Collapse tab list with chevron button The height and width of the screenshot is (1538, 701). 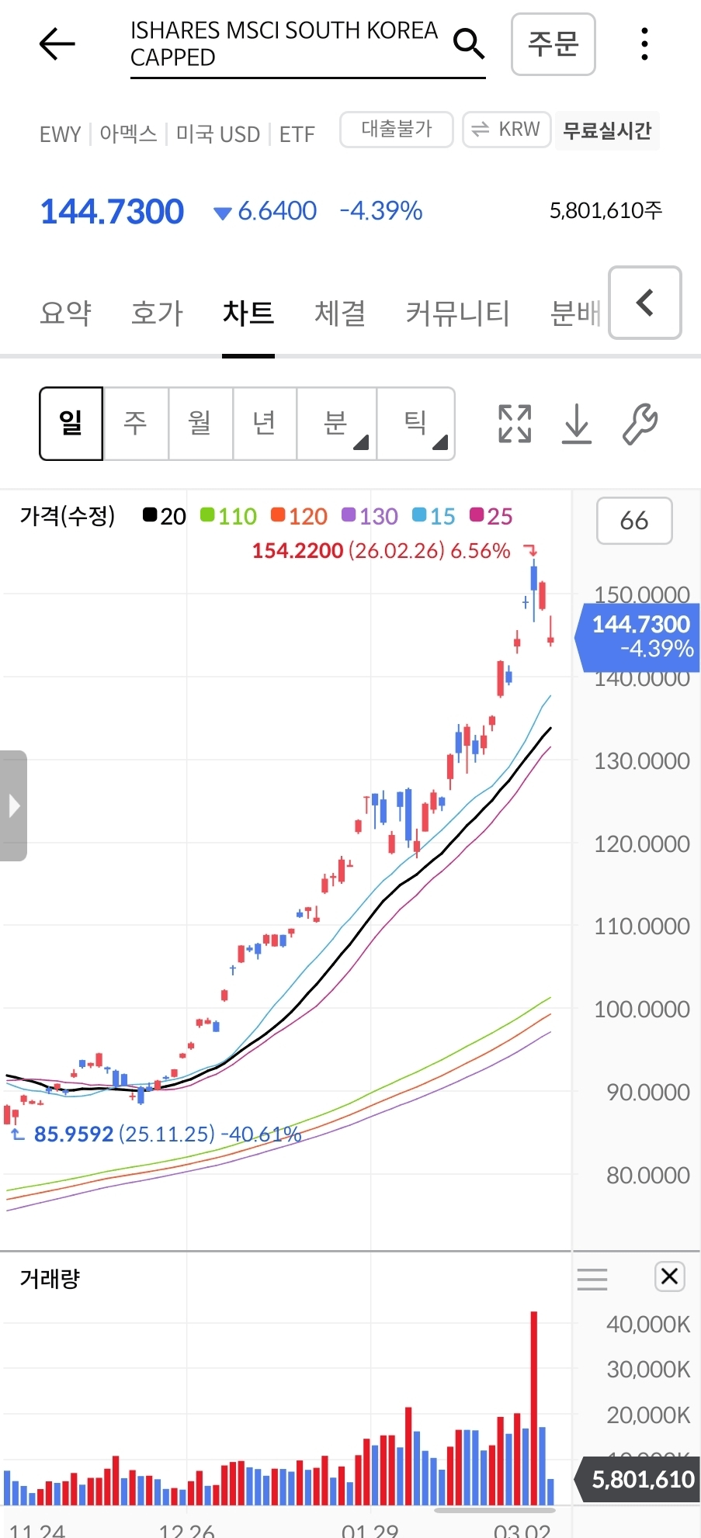645,303
